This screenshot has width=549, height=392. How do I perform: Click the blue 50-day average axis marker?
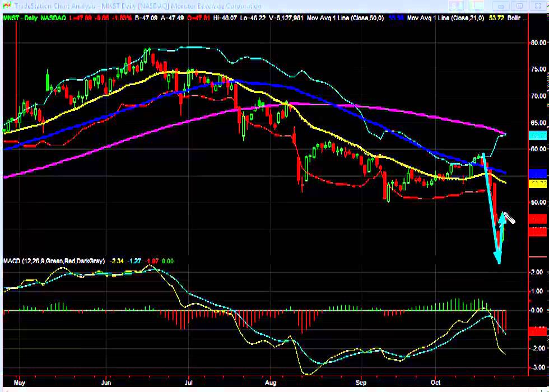537,174
